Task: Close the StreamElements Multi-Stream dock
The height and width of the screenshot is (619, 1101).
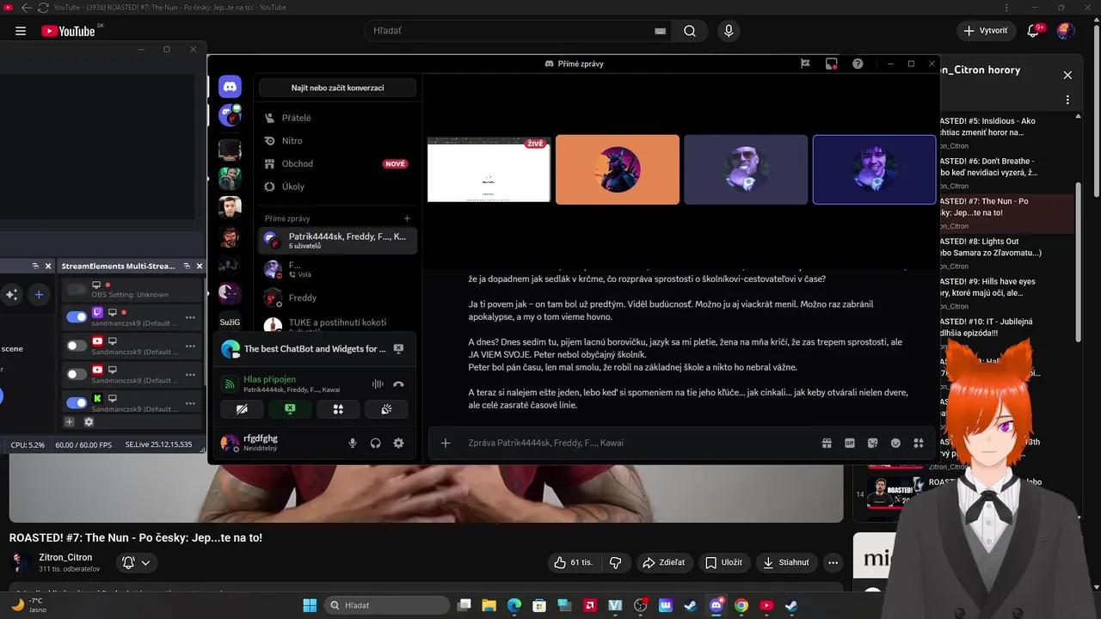Action: pyautogui.click(x=200, y=266)
